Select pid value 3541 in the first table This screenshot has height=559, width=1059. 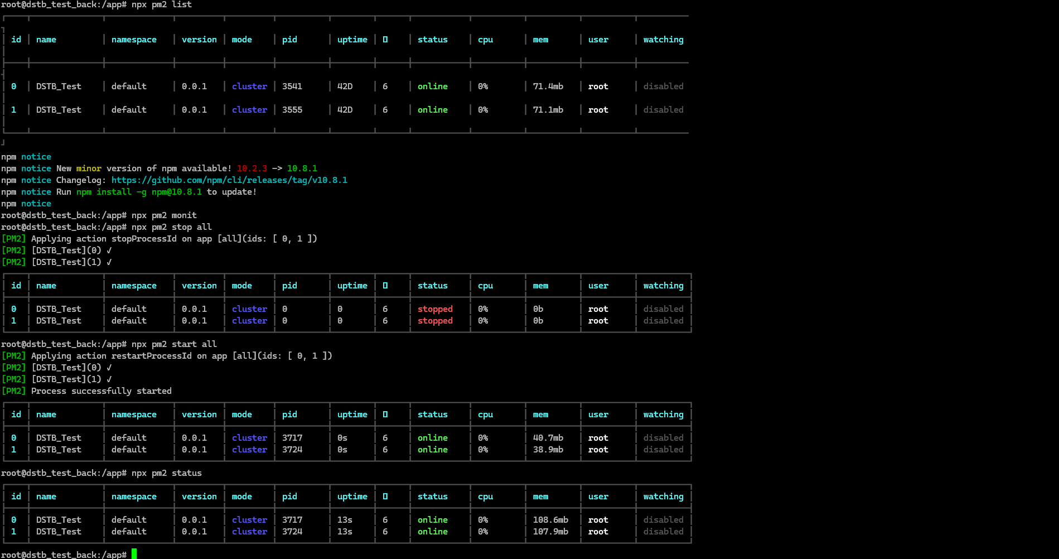[x=292, y=86]
